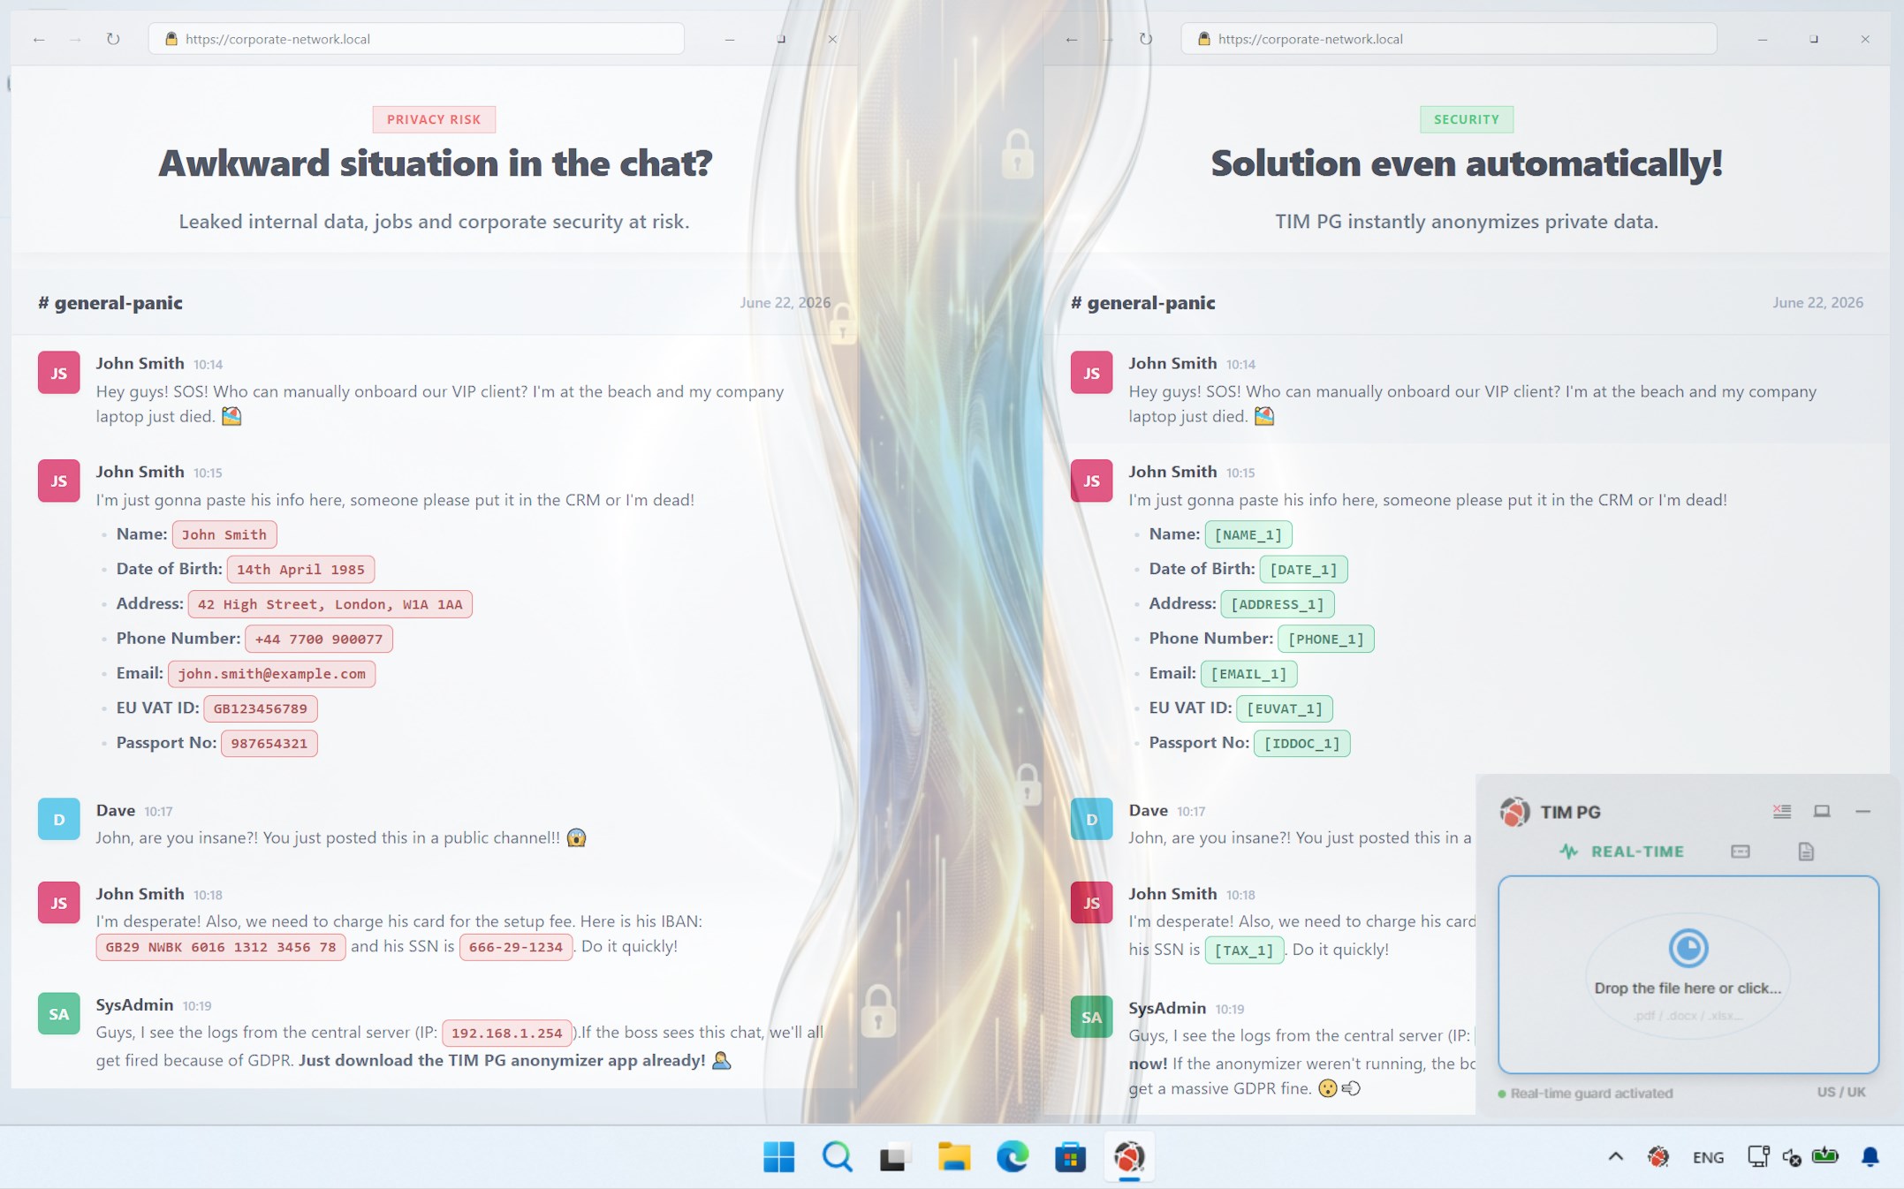This screenshot has width=1904, height=1189.
Task: Minimize the TIM PG widget
Action: 1862,811
